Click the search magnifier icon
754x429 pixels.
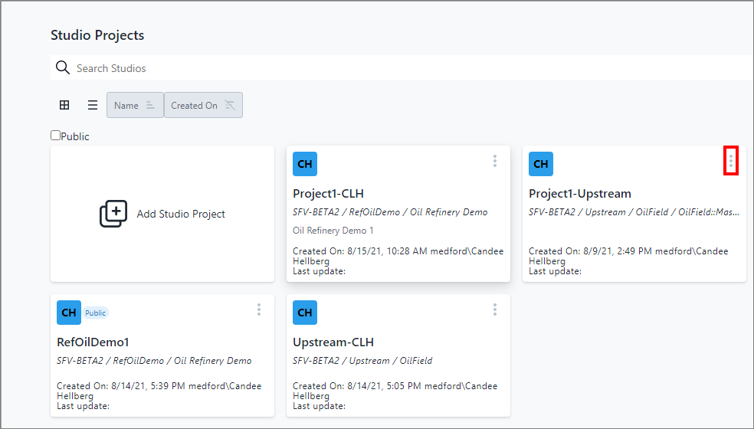(63, 68)
